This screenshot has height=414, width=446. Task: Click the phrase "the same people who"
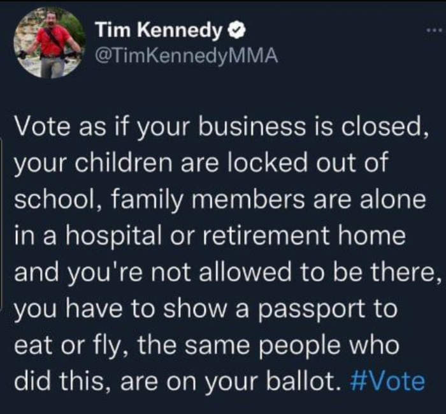pyautogui.click(x=263, y=344)
